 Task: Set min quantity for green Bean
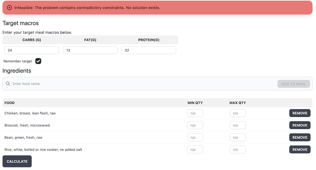(x=195, y=137)
